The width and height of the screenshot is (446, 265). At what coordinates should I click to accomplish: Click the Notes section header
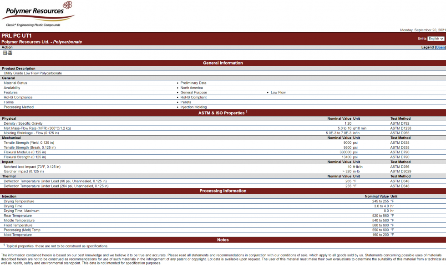point(223,240)
